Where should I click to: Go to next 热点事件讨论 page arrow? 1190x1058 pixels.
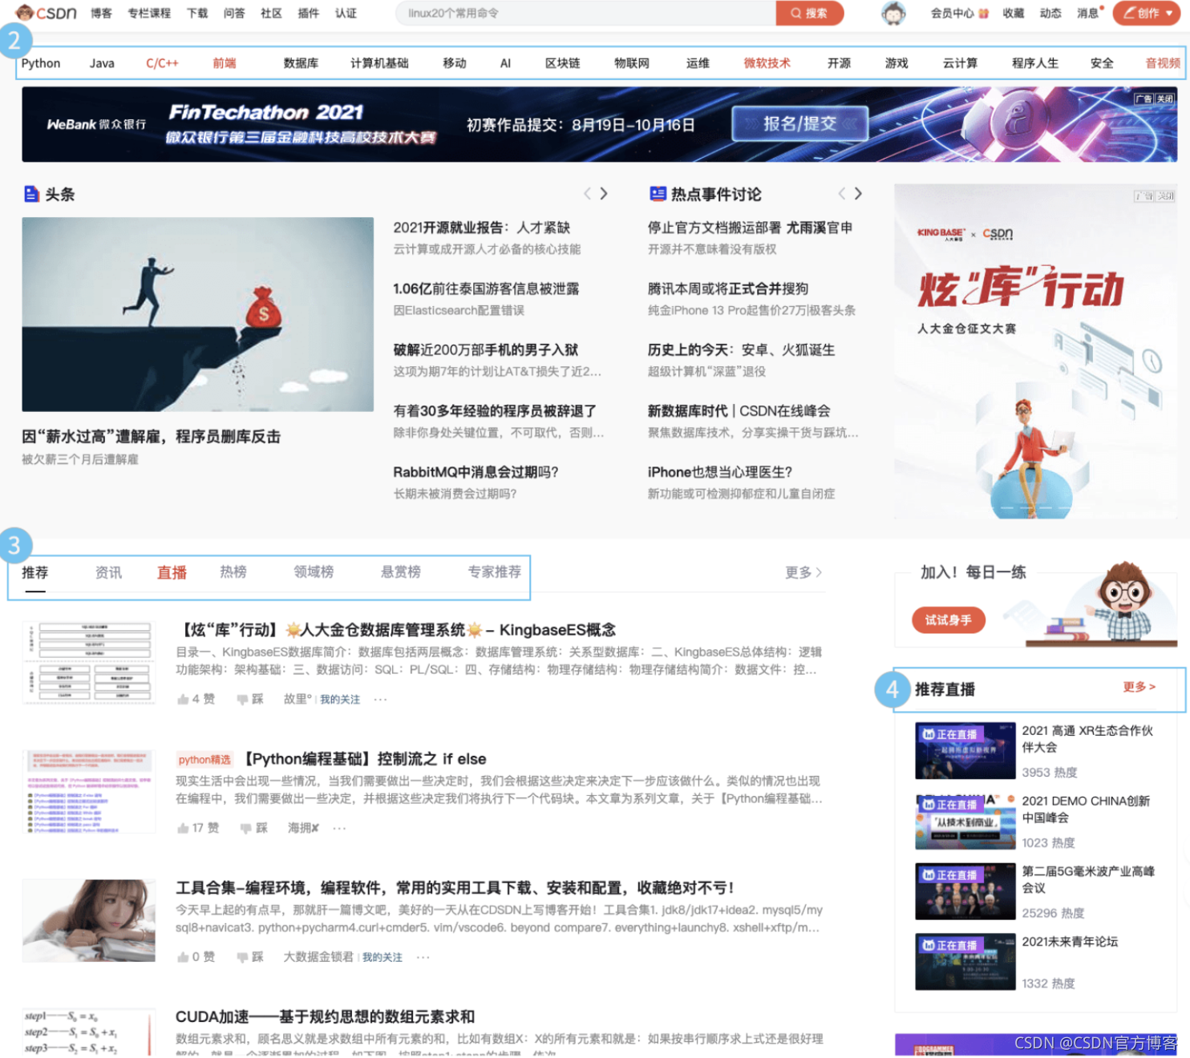(x=858, y=193)
